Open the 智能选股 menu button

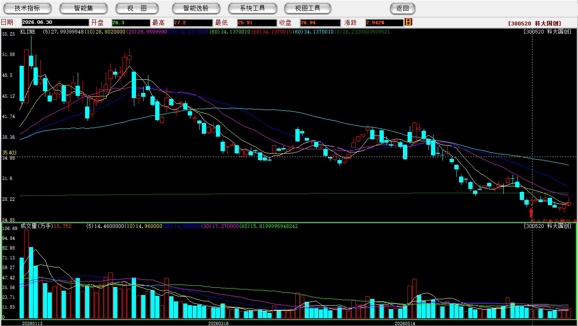click(196, 8)
